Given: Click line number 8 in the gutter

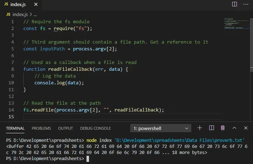Looking at the screenshot, I should click(13, 69).
